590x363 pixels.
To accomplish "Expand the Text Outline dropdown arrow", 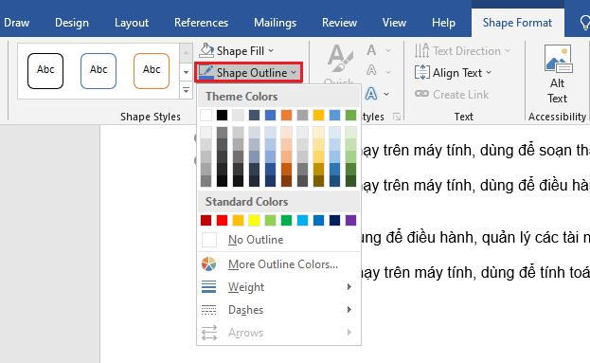I will click(388, 71).
